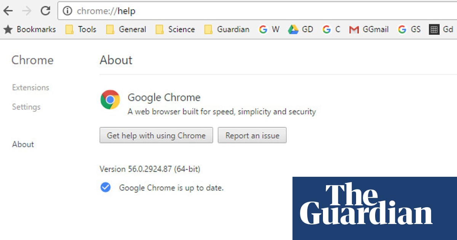The image size is (457, 240).
Task: Click Get help with using Chrome
Action: pyautogui.click(x=156, y=136)
